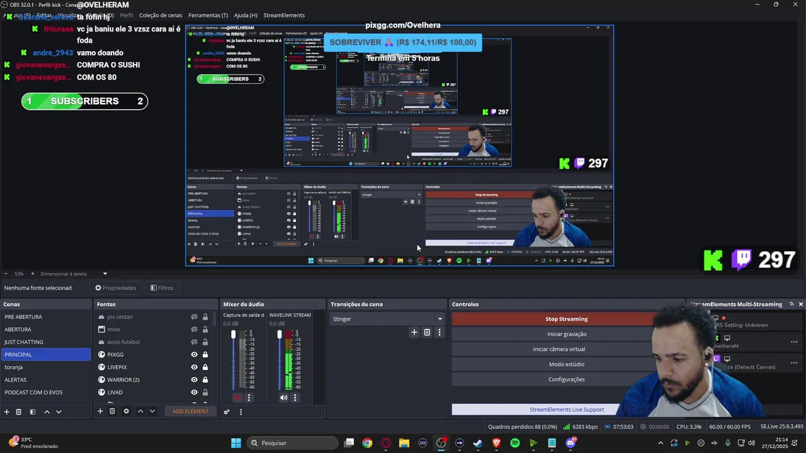Open Ferramentas (T) menu
Viewport: 806px width, 453px height.
click(208, 15)
